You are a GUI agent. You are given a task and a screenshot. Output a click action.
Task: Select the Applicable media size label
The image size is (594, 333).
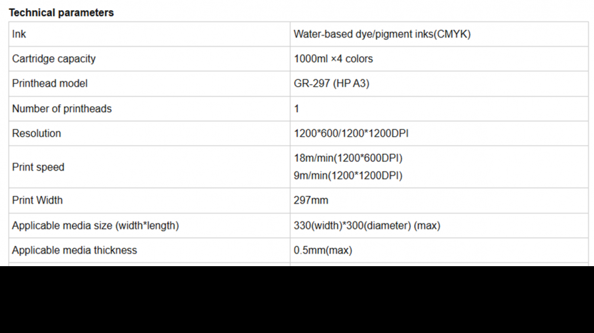coord(96,226)
